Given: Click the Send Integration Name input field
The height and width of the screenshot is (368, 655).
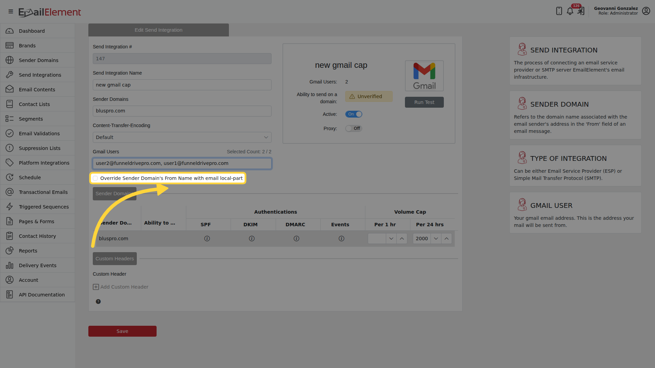Looking at the screenshot, I should point(182,85).
